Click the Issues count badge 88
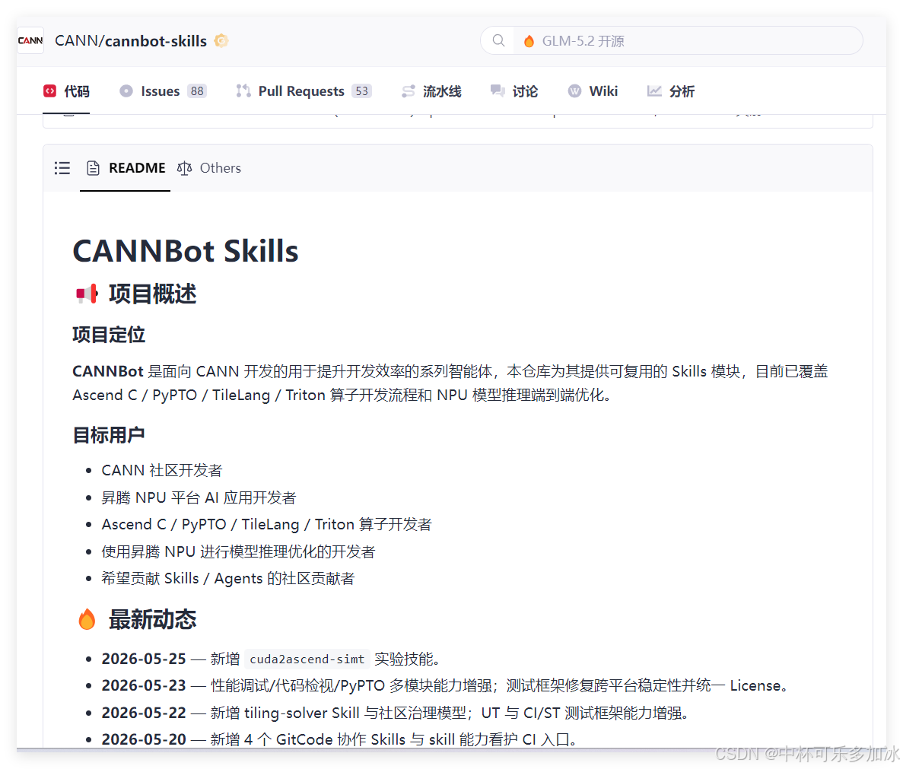Image resolution: width=903 pixels, height=769 pixels. (197, 91)
